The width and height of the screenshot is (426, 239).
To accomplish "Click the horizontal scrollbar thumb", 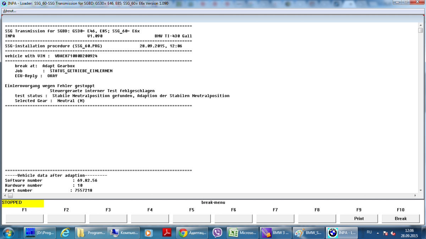I will 10,195.
